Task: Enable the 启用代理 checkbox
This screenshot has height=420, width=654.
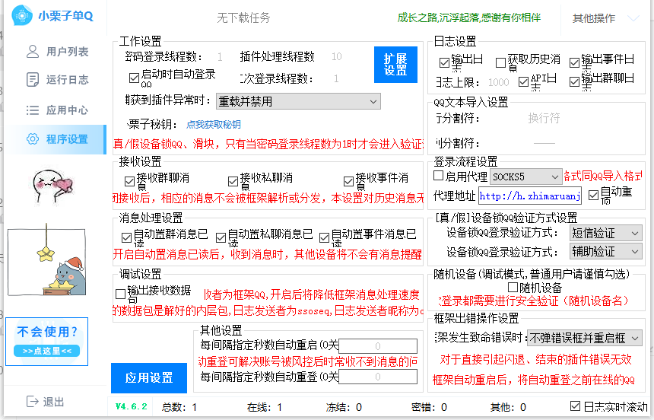Action: 439,176
